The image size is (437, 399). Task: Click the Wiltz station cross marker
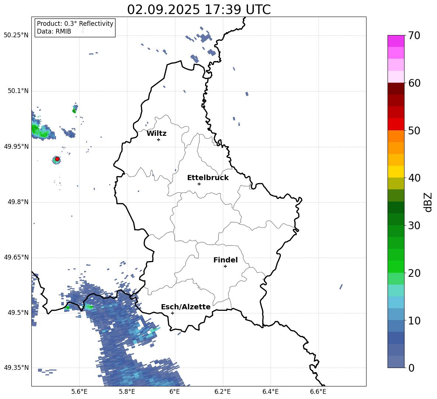159,140
